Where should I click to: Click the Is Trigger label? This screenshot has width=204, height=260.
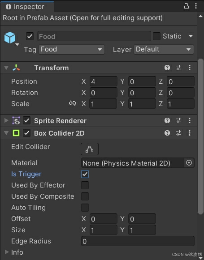[26, 174]
